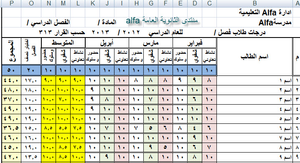Screen dimensions: 300x163
Task: Select the blue max score cell ٥٠
Action: point(11,70)
